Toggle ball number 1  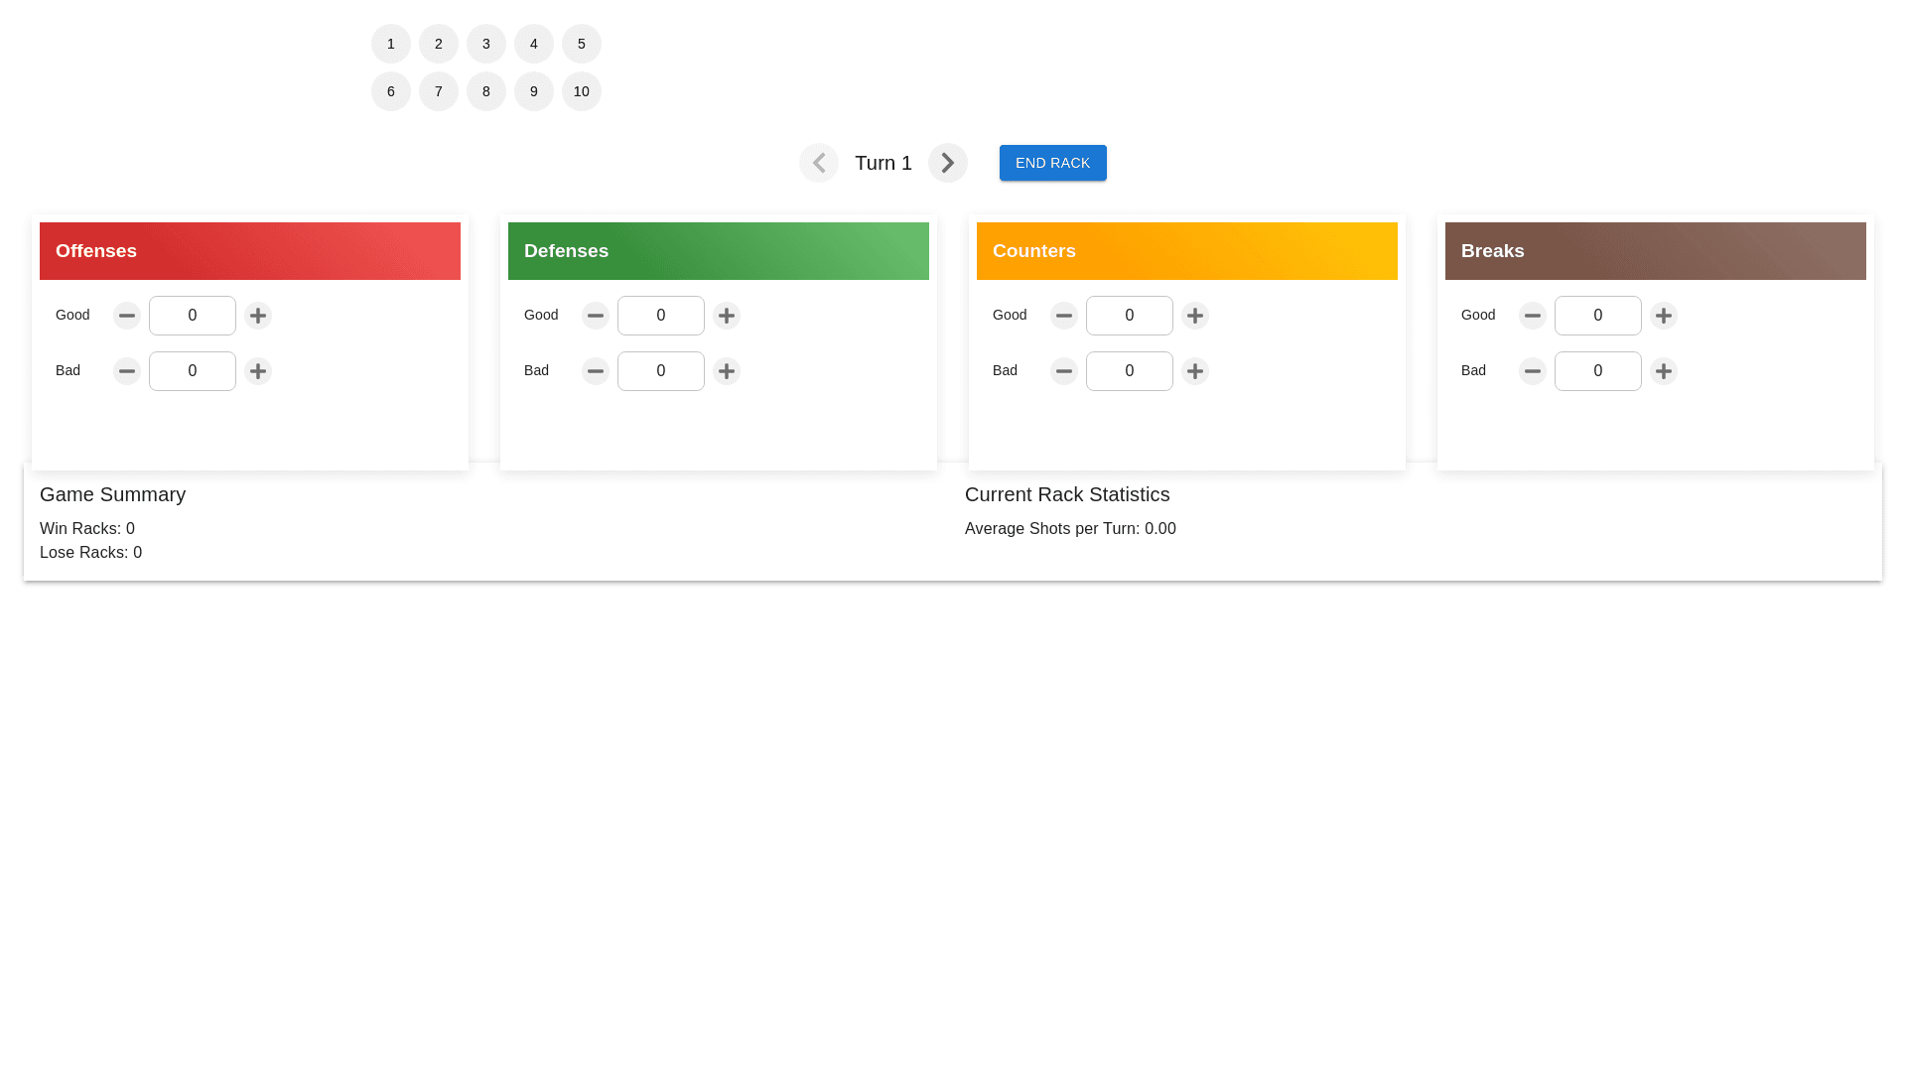[x=391, y=44]
